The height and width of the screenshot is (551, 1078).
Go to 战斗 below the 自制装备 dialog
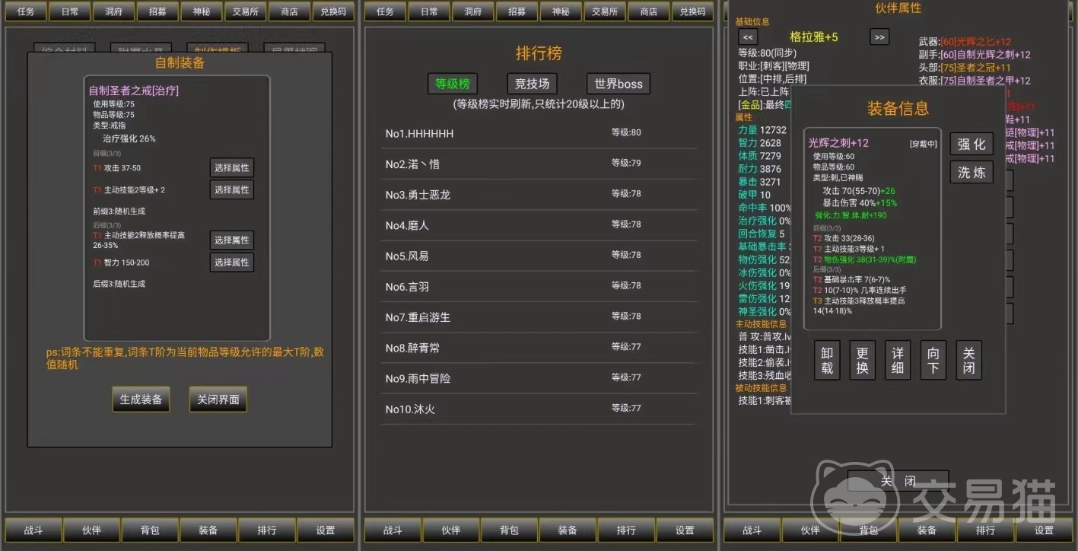pos(33,530)
